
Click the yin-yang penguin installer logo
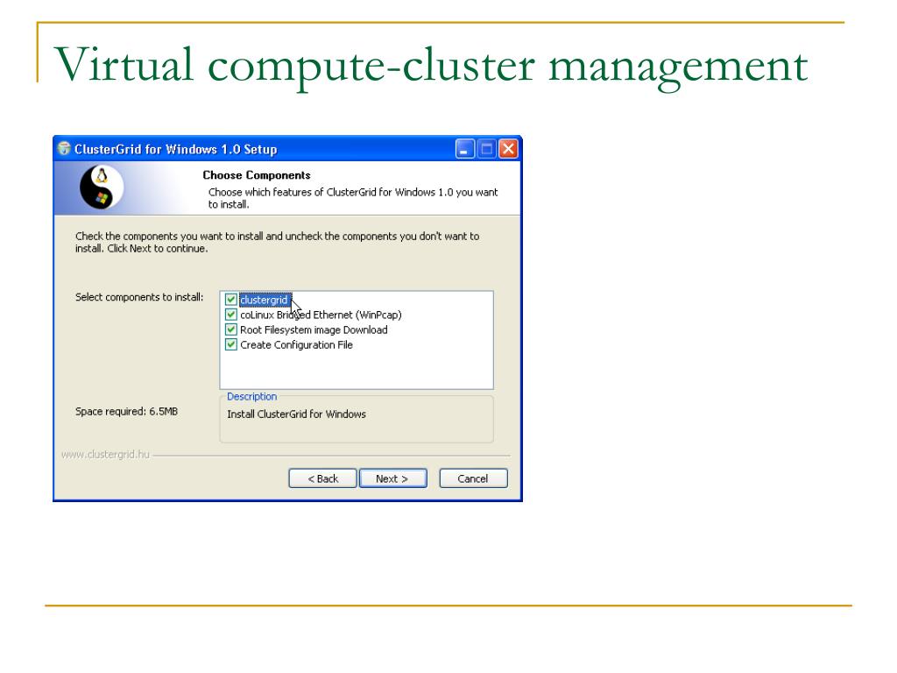point(102,188)
